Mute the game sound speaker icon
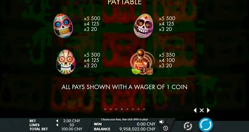The height and width of the screenshot is (132, 249). click(x=162, y=122)
